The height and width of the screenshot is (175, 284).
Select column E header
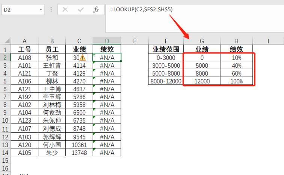point(134,41)
